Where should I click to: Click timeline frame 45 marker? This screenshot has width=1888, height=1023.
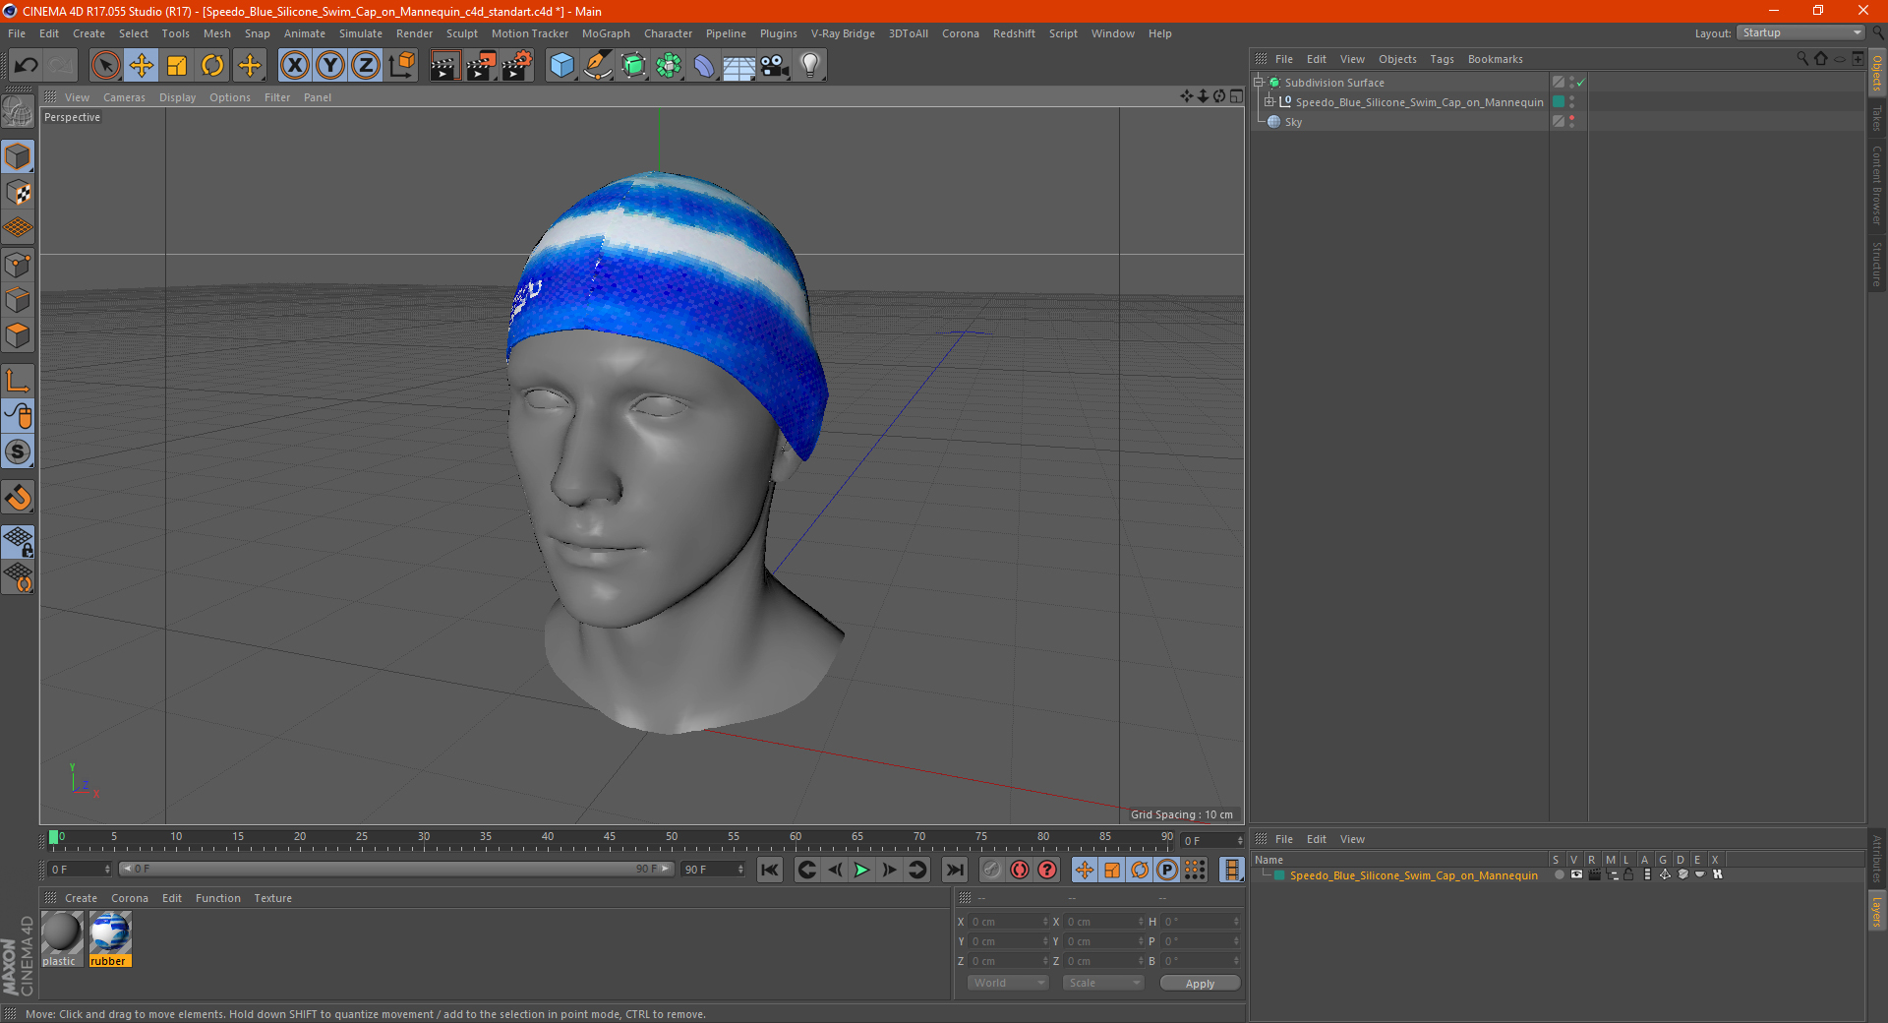click(x=610, y=837)
